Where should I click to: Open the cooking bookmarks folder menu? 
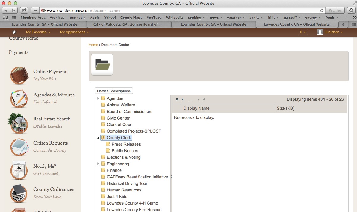[196, 18]
